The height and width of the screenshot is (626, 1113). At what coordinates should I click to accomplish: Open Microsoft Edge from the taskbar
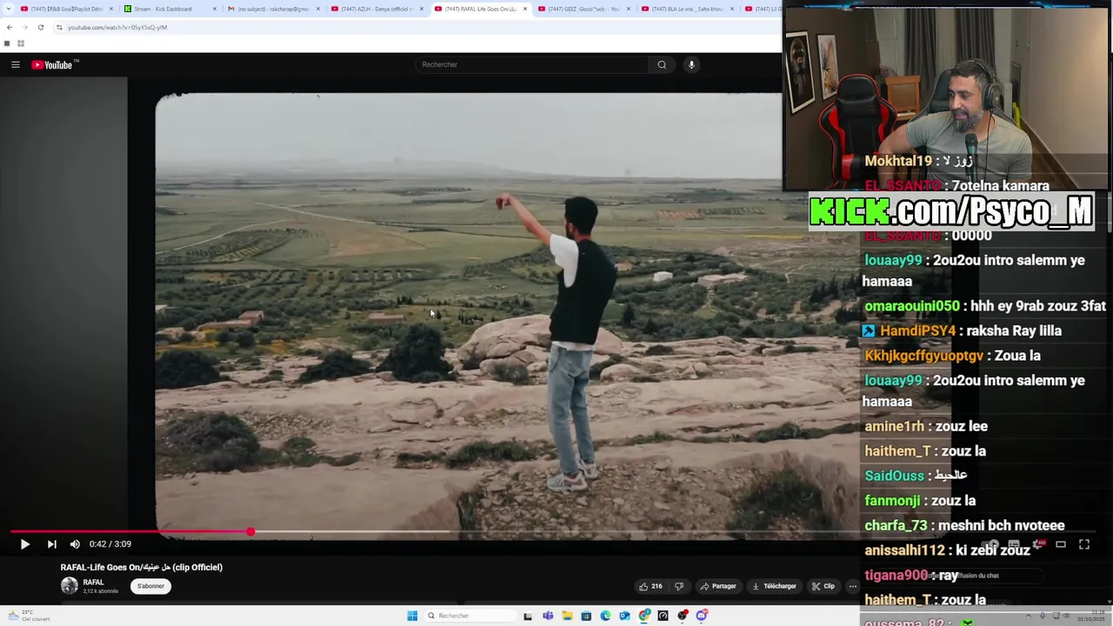pos(605,616)
